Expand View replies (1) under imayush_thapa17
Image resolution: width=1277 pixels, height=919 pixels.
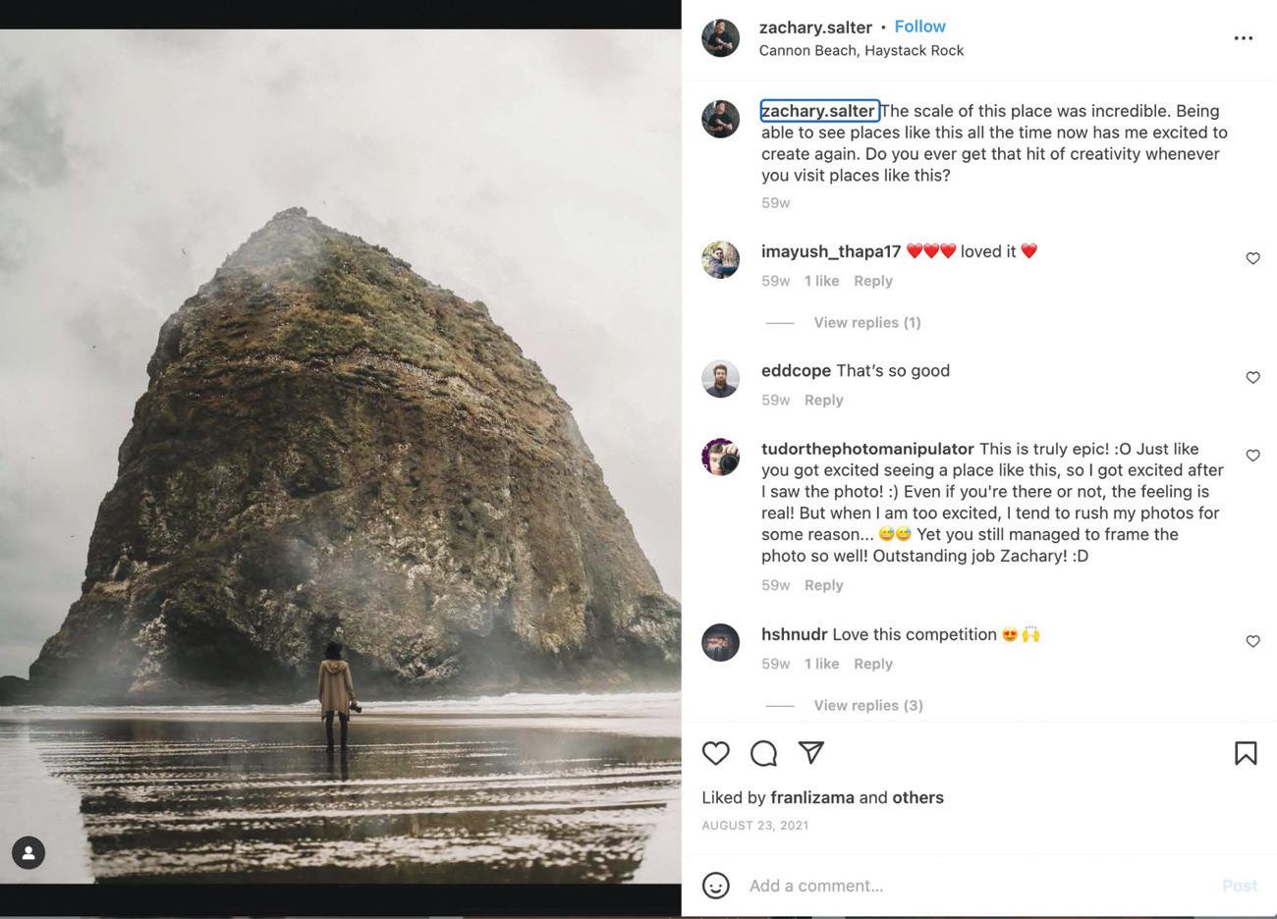[x=866, y=322]
